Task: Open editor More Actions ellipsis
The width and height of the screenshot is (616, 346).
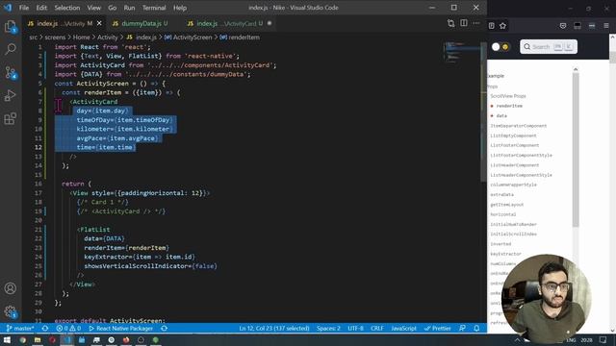Action: (x=476, y=23)
